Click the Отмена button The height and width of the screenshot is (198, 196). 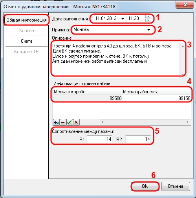[176, 186]
